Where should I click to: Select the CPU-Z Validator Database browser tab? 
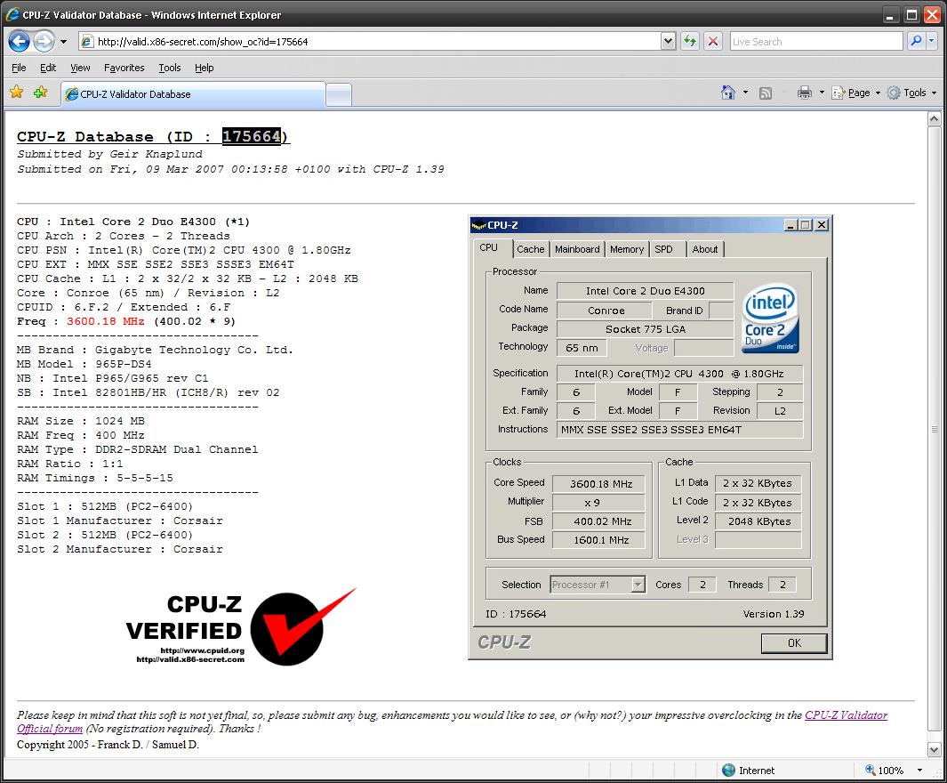pos(193,94)
